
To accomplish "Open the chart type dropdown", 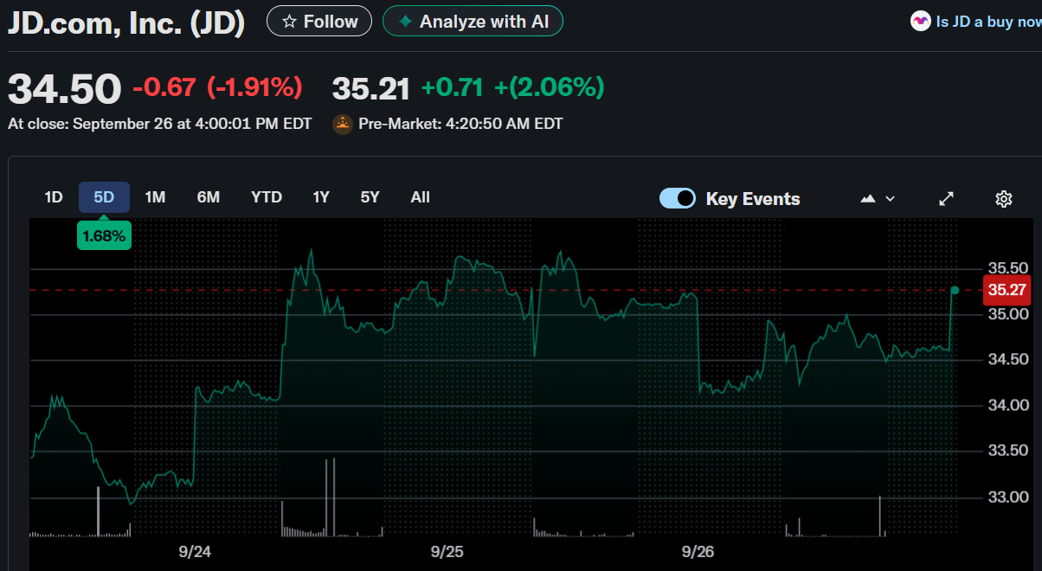I will coord(878,199).
